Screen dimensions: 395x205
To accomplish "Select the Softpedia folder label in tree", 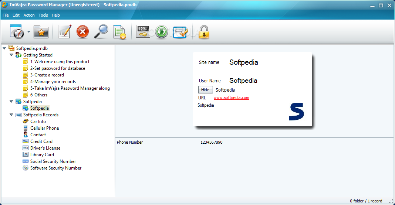I will (33, 101).
